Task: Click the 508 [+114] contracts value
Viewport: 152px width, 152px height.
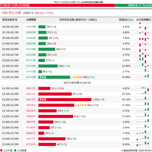Action: click(x=64, y=66)
